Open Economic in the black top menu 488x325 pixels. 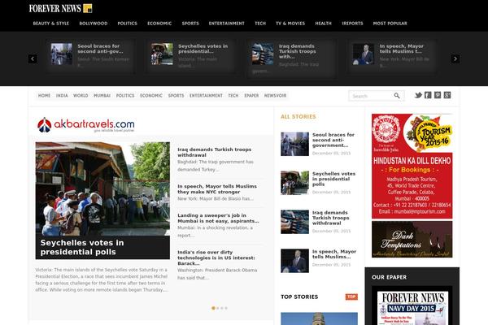click(x=159, y=24)
